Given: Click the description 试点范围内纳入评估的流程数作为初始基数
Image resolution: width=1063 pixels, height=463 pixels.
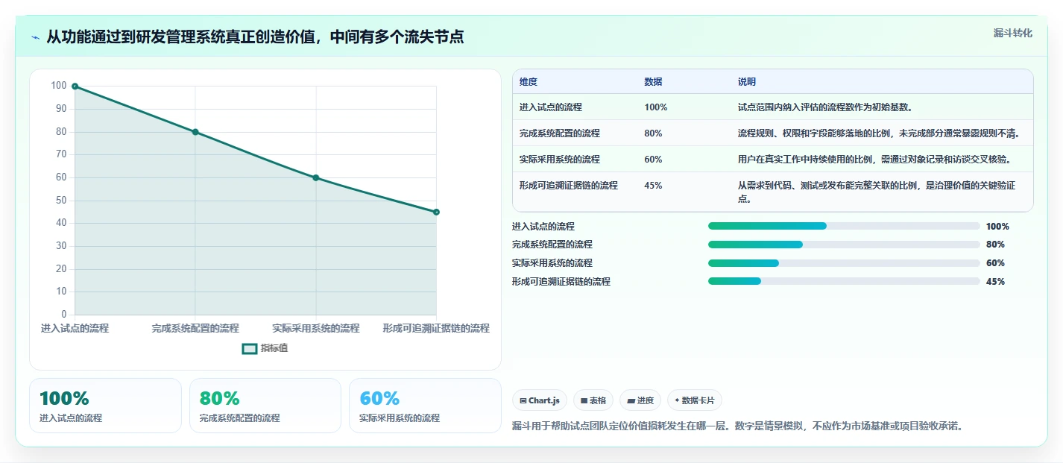Looking at the screenshot, I should click(825, 107).
